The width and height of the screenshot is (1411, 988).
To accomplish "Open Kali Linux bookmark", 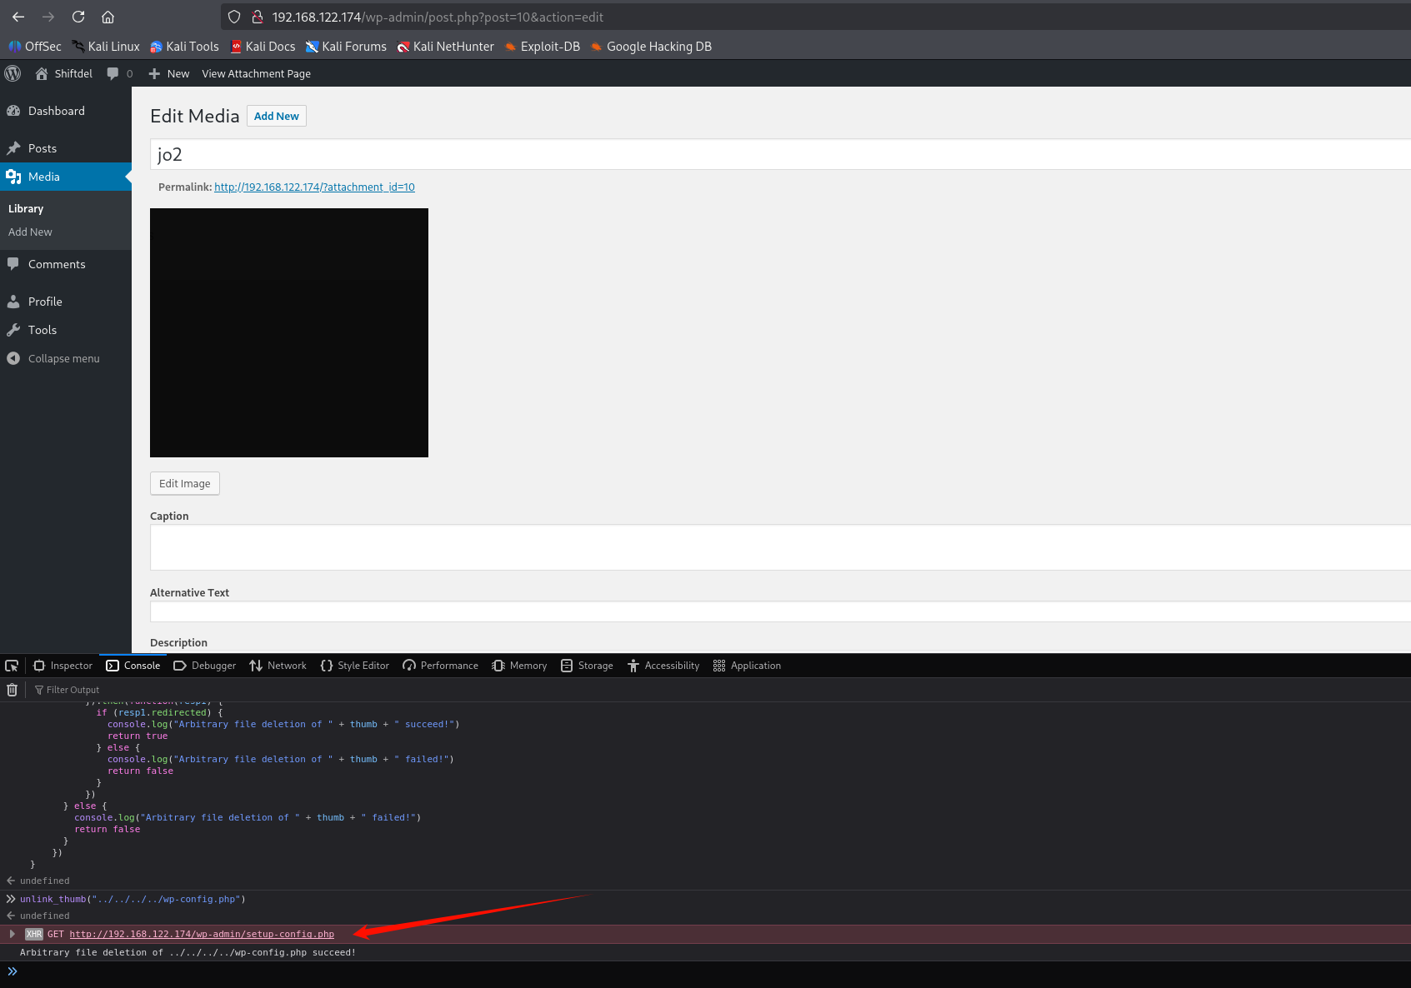I will point(105,47).
